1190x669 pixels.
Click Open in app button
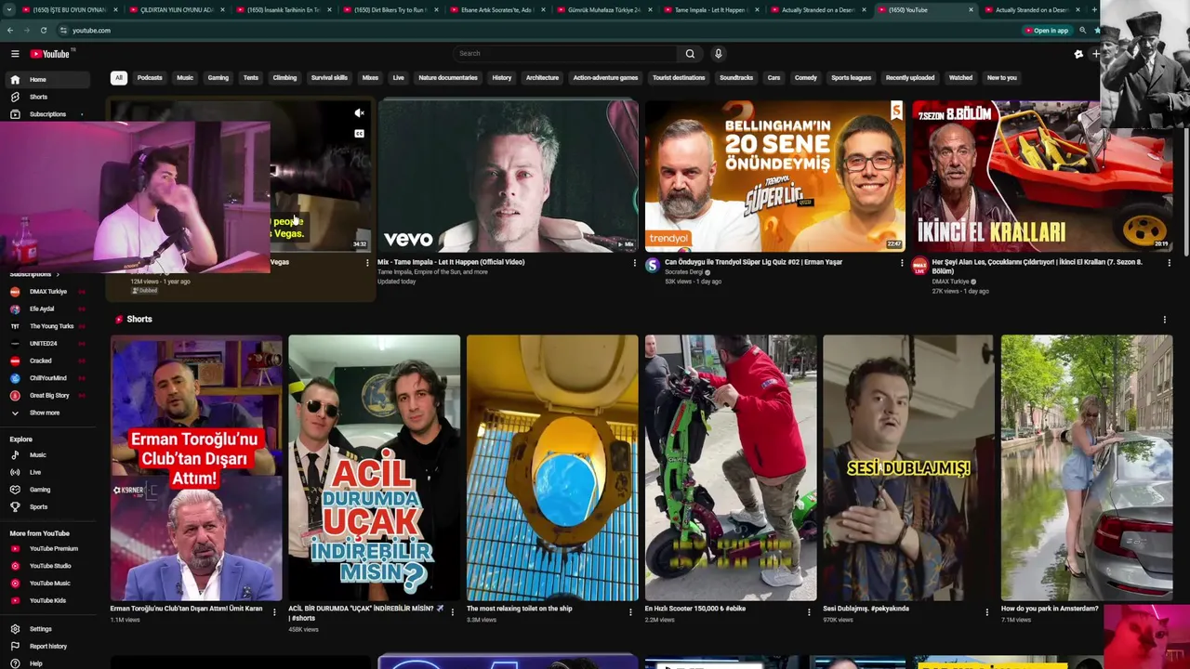point(1047,31)
